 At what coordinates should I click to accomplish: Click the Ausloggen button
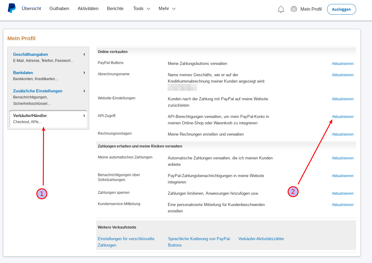point(341,9)
